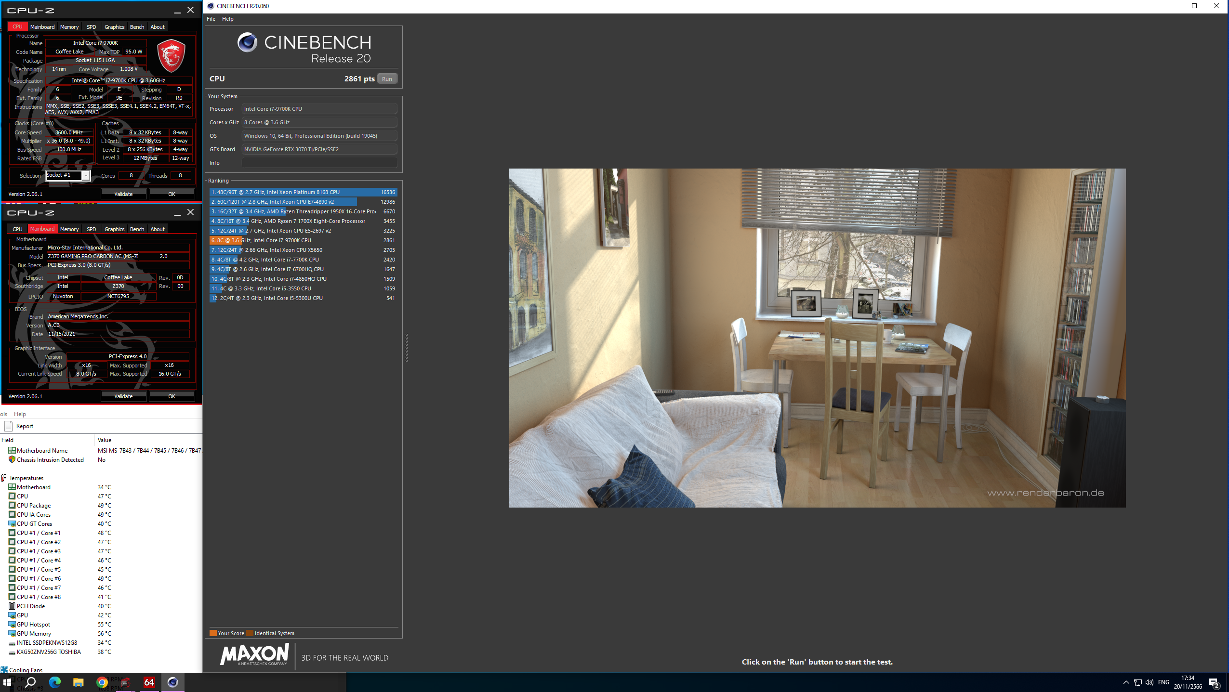
Task: Click the Run button for CPU test
Action: tap(387, 79)
